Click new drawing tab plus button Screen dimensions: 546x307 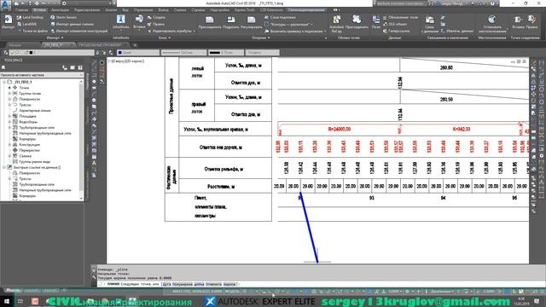tap(135, 45)
